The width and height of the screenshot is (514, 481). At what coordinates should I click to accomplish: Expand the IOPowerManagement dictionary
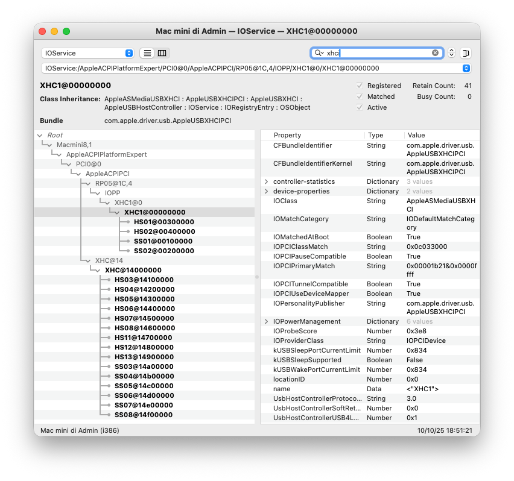[266, 321]
